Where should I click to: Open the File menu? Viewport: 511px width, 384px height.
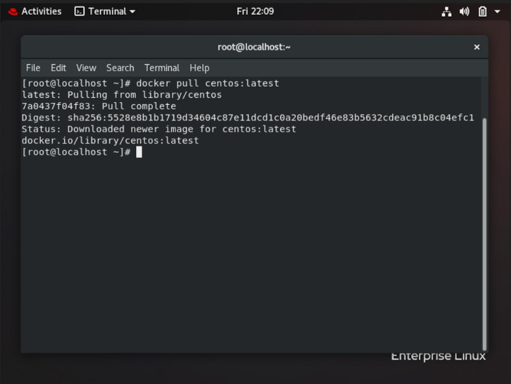pos(33,68)
